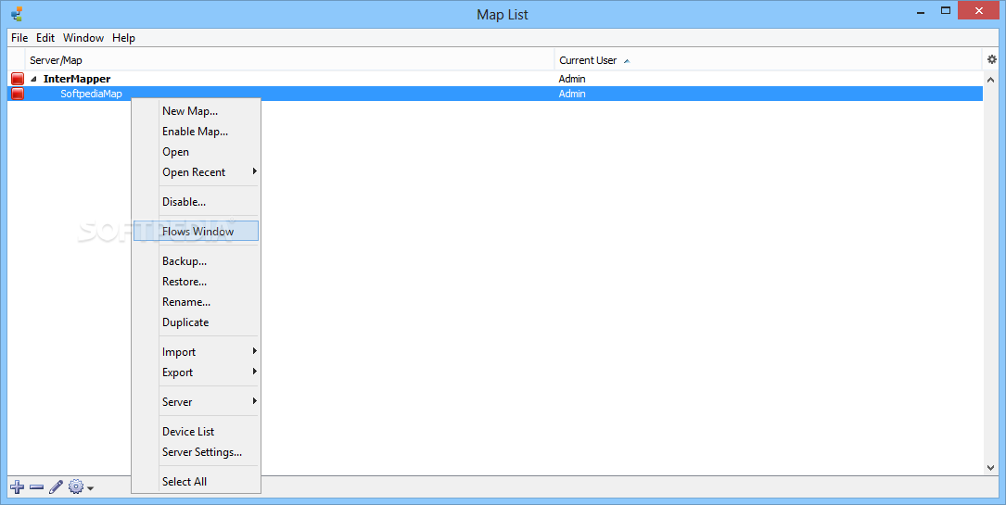The width and height of the screenshot is (1006, 505).
Task: Collapse the InterMapper server tree node
Action: pos(34,79)
